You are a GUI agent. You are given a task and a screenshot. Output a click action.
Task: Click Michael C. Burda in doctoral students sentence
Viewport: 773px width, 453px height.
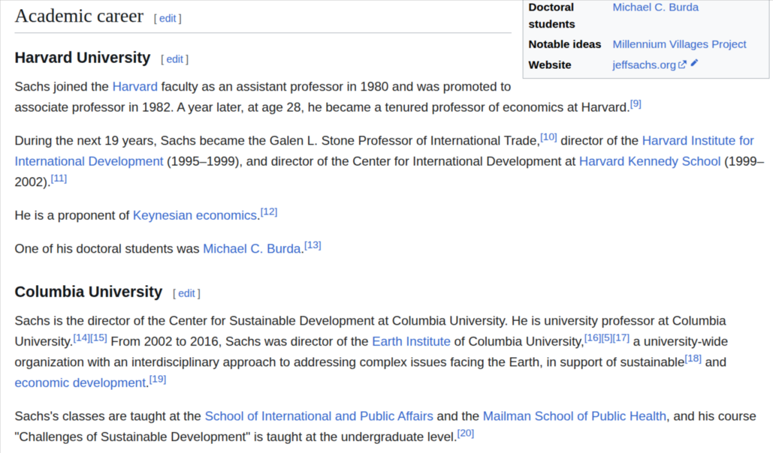(252, 248)
